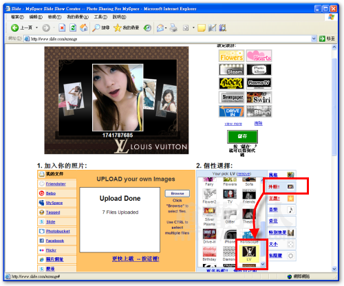
Task: Open the 主題 themes tab with star icon
Action: click(x=281, y=198)
